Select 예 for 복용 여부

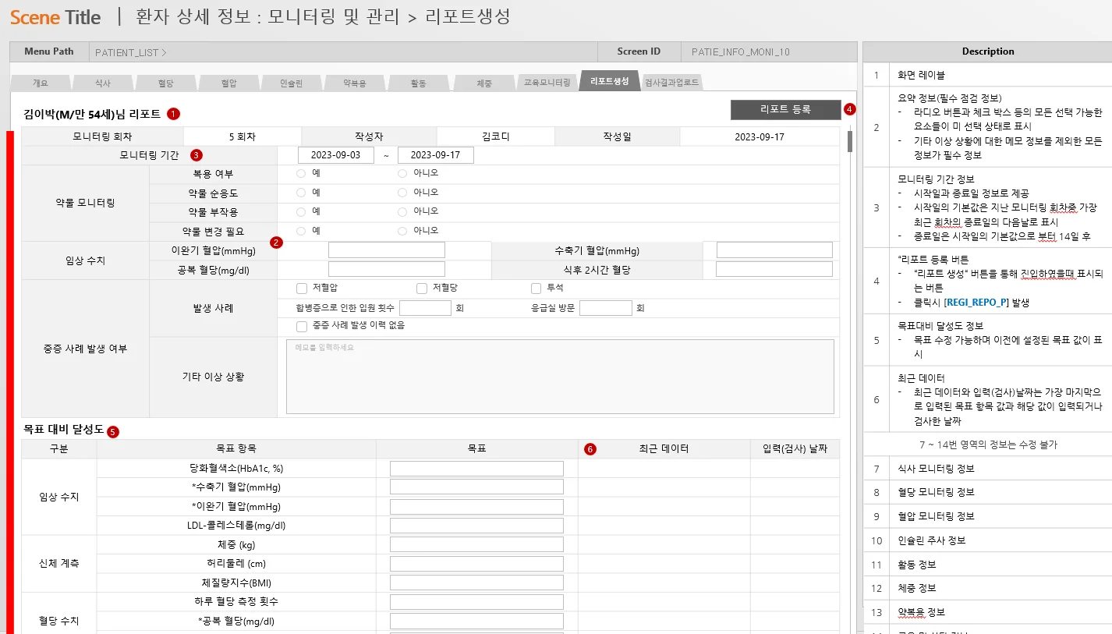point(301,173)
